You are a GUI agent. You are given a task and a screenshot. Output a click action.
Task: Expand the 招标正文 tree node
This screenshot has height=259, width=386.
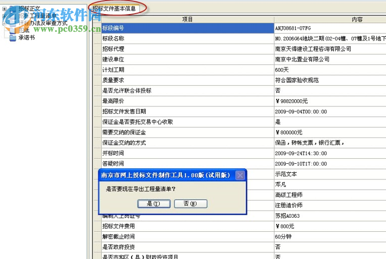[x=4, y=9]
